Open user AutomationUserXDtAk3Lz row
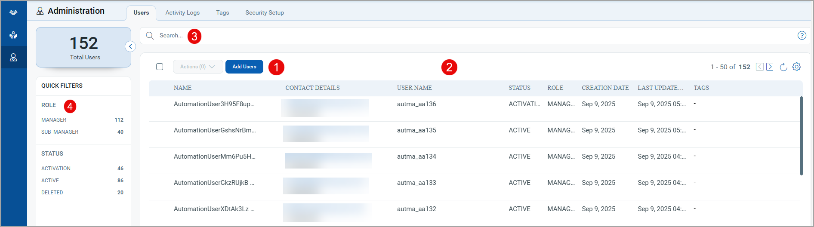The width and height of the screenshot is (814, 227). click(475, 212)
